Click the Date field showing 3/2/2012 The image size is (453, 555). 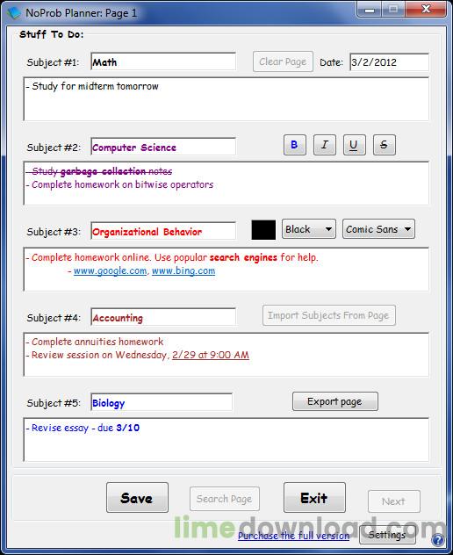(389, 62)
